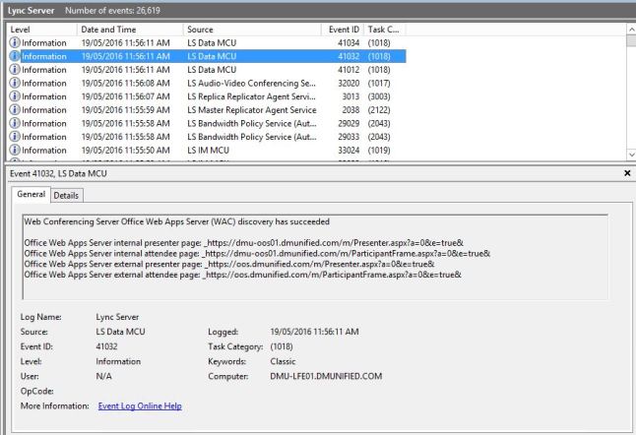Click the Source column header
This screenshot has width=636, height=435.
tap(251, 30)
